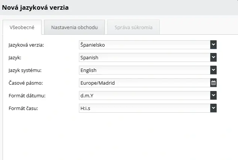Switch to the Všeobecné tab
This screenshot has width=238, height=160.
(x=22, y=28)
